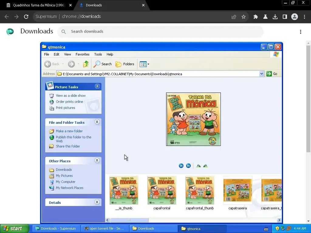Screen dimensions: 311x233
Task: Rotate image counterclockwise
Action: point(205,166)
